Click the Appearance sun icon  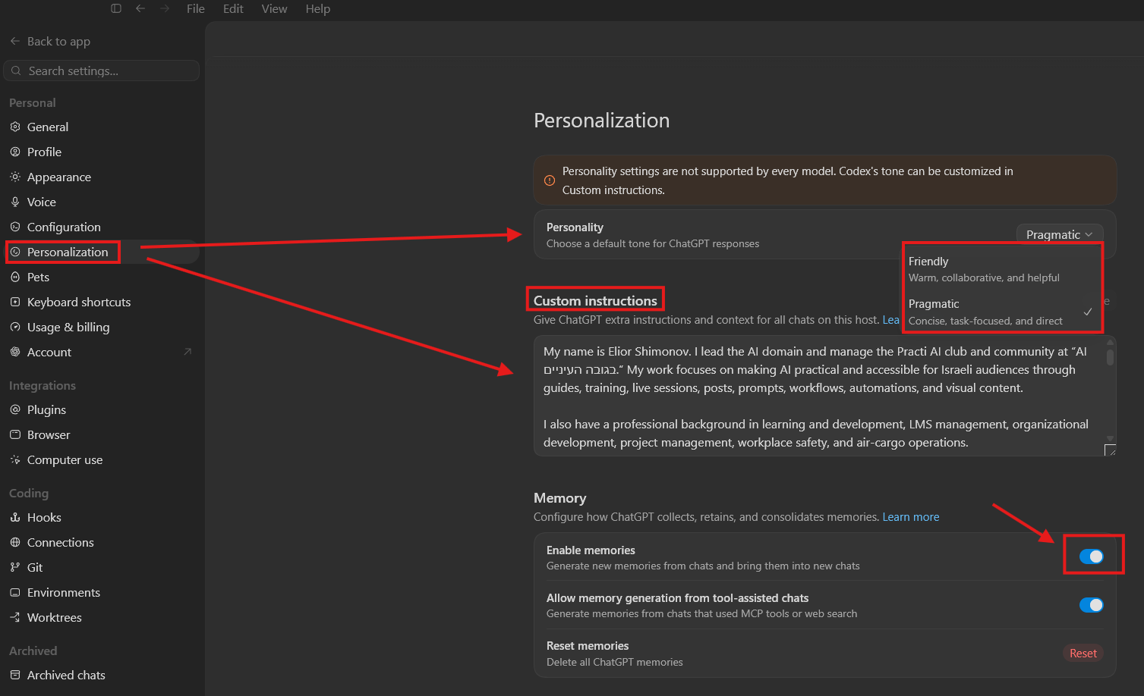point(15,177)
